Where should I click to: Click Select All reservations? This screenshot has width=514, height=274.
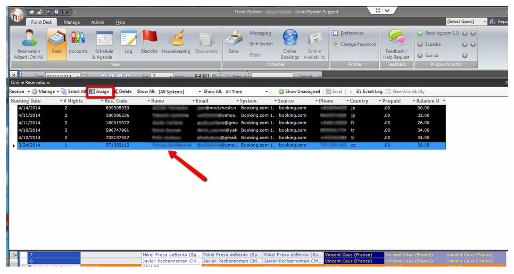[x=73, y=91]
